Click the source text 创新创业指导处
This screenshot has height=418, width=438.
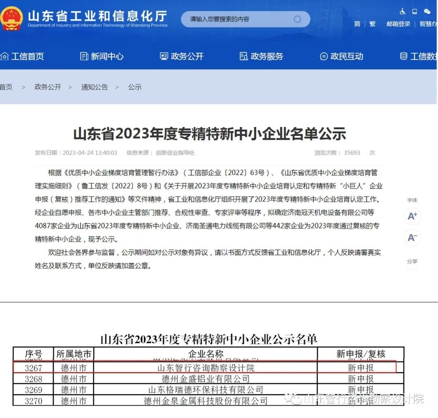point(175,153)
